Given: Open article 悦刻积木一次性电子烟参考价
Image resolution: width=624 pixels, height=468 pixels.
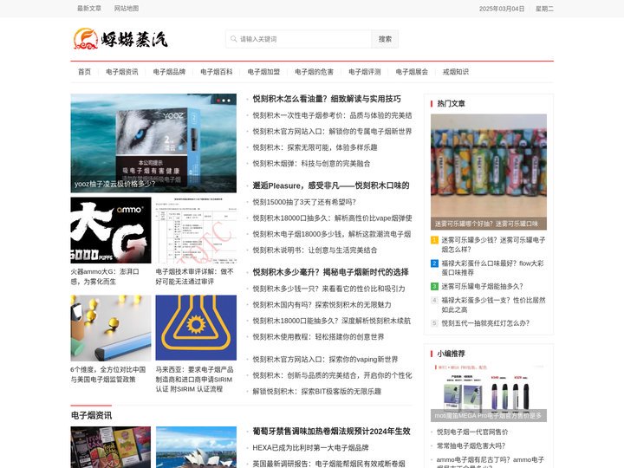Looking at the screenshot, I should (332, 115).
